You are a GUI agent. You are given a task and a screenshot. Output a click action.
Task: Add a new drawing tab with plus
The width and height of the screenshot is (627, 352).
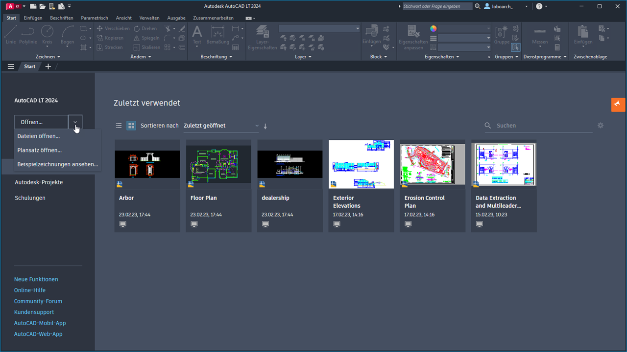click(x=48, y=66)
